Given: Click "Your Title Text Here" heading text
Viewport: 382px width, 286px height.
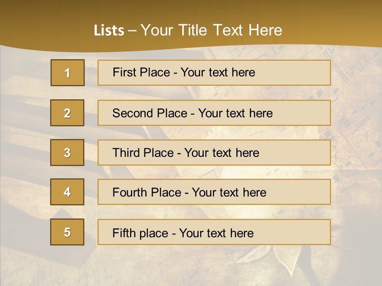Looking at the screenshot, I should (211, 31).
